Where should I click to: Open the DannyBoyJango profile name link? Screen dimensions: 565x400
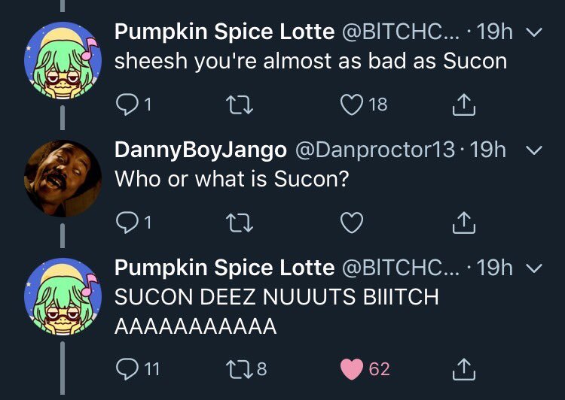tap(200, 150)
